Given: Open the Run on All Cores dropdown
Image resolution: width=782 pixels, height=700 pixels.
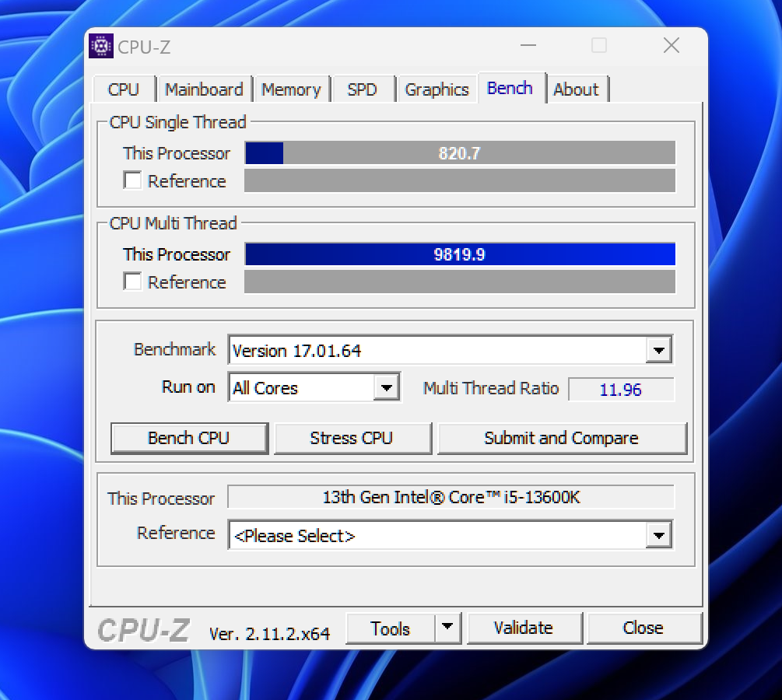Looking at the screenshot, I should point(314,387).
